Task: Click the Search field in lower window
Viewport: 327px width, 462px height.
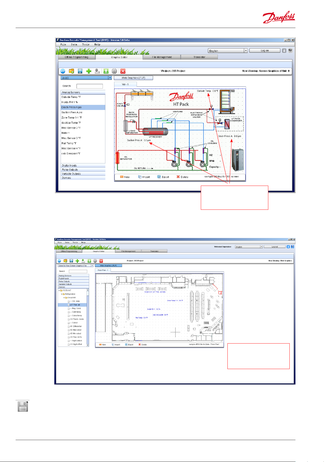Action: point(78,271)
